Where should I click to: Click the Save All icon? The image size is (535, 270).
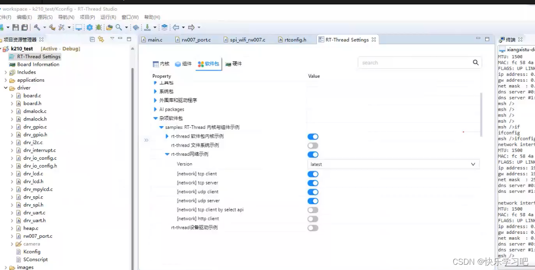tap(25, 27)
